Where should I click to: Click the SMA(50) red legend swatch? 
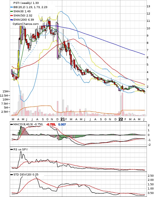click(x=11, y=16)
